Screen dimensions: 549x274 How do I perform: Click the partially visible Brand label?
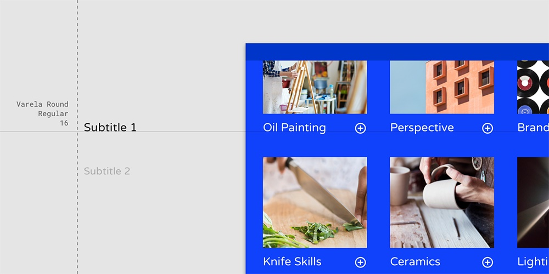533,128
